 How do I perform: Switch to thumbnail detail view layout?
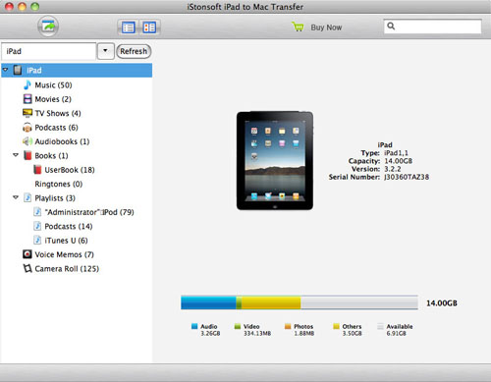coord(149,27)
